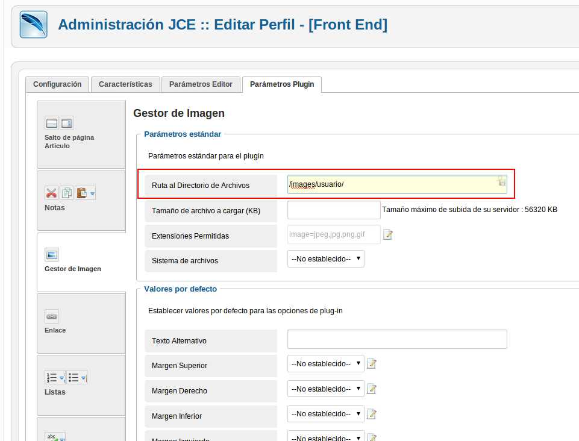The image size is (579, 441).
Task: Click the Tamaño de archivo a cargar field
Action: coord(334,210)
